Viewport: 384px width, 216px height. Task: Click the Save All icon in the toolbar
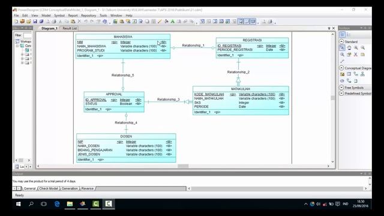(41, 22)
